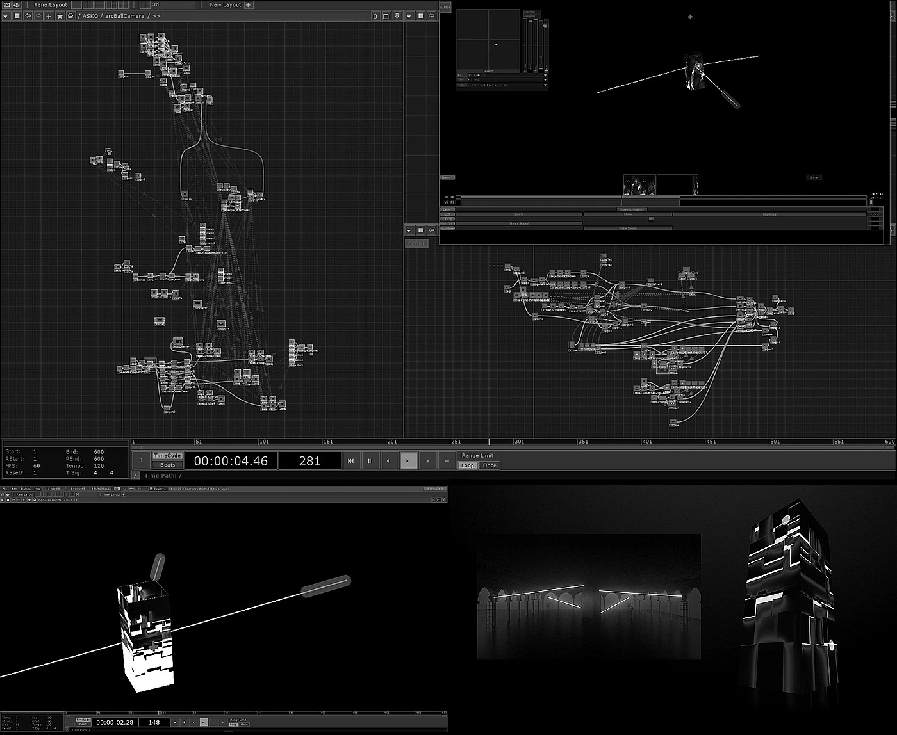
Task: Open the WIKI link in the lower window
Action: [53, 489]
